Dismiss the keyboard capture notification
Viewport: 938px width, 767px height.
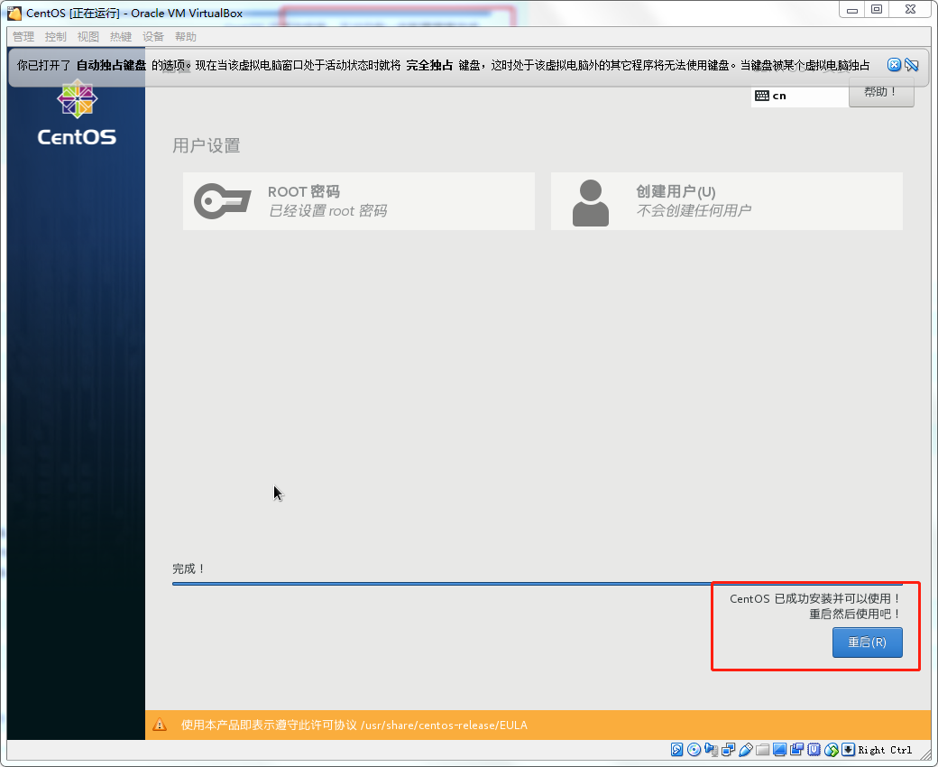pos(894,65)
